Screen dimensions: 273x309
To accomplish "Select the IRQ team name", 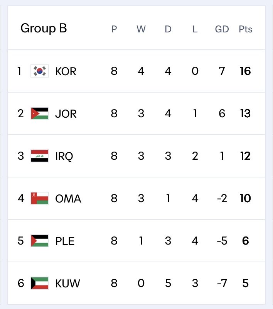I will tap(64, 156).
